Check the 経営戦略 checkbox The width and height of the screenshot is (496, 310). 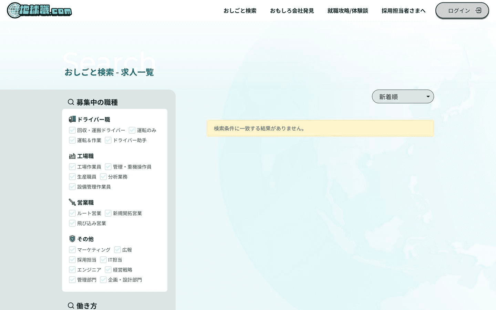pos(108,270)
